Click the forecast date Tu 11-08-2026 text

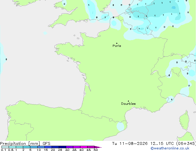[130, 144]
